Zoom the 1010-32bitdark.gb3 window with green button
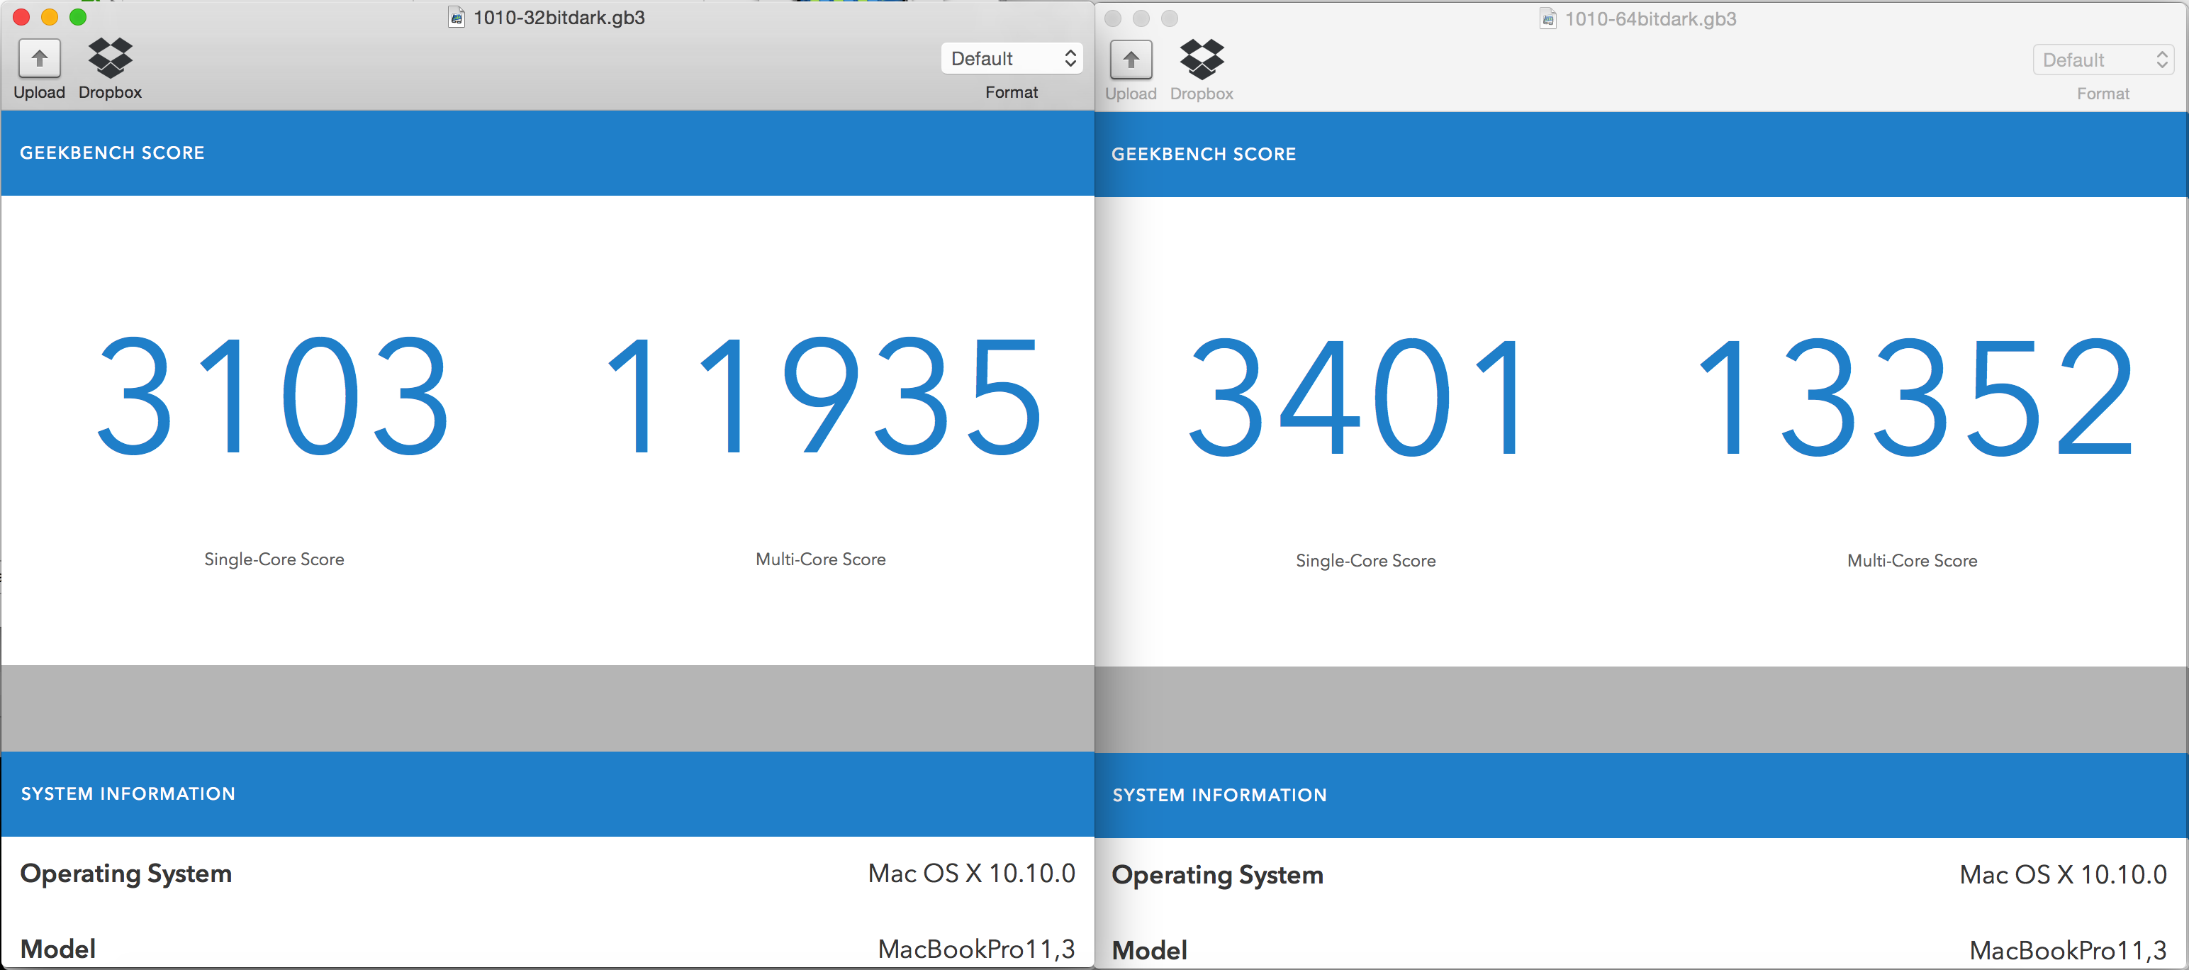 77,17
